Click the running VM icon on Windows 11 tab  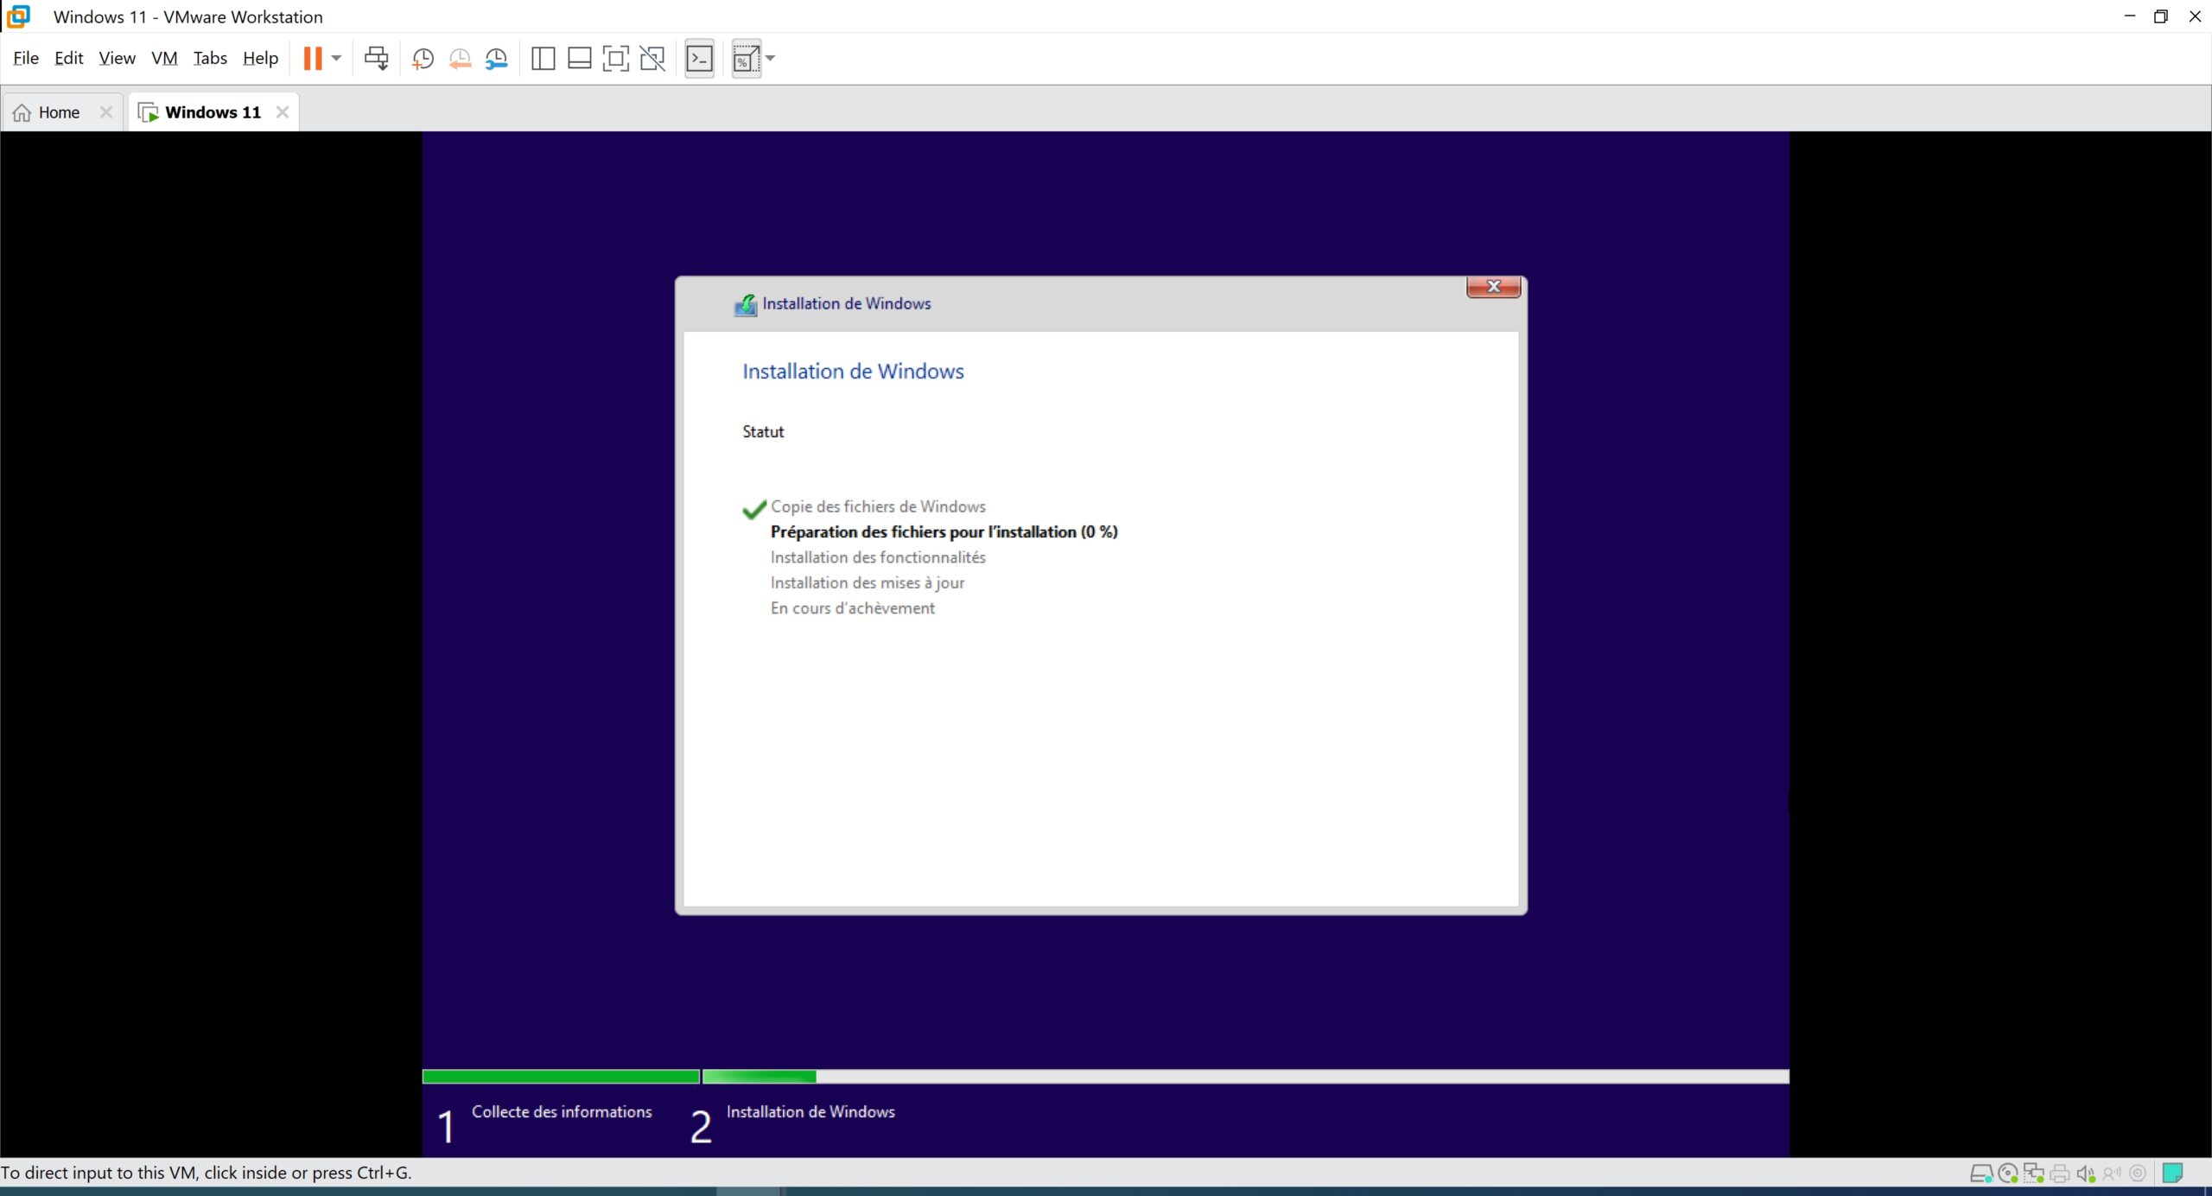[x=149, y=112]
